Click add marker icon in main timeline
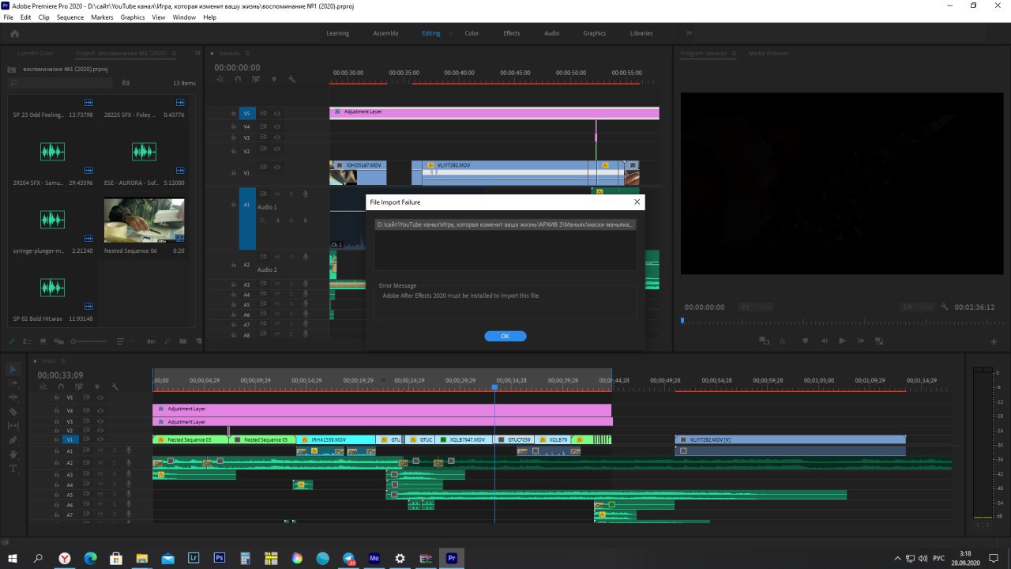The width and height of the screenshot is (1011, 569). point(97,386)
